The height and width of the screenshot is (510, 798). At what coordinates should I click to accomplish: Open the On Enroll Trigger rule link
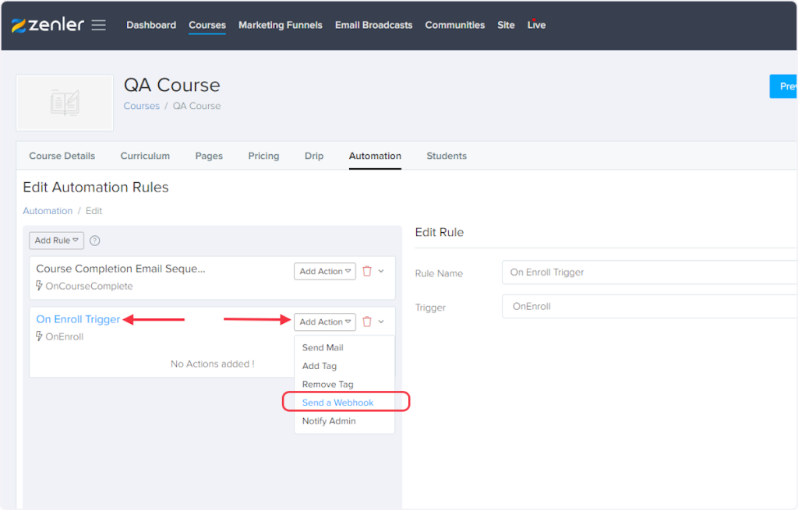pyautogui.click(x=78, y=319)
